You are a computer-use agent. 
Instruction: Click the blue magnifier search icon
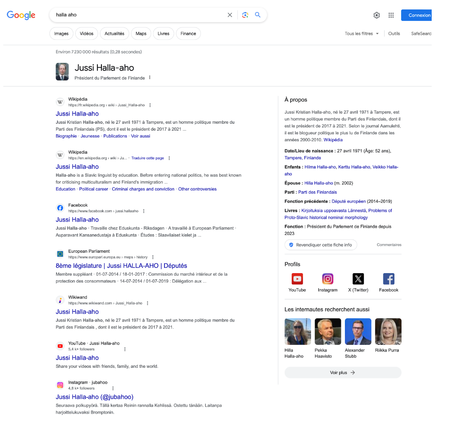point(257,15)
